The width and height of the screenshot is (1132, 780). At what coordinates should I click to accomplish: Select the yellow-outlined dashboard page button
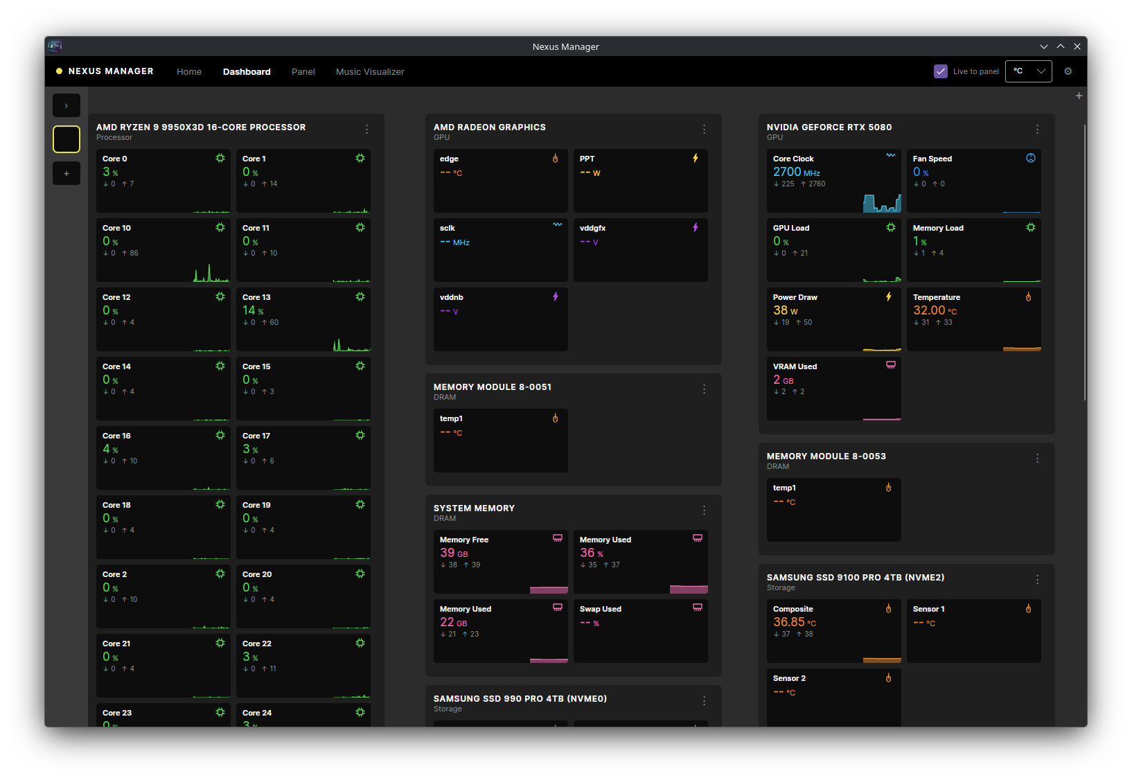click(x=67, y=139)
